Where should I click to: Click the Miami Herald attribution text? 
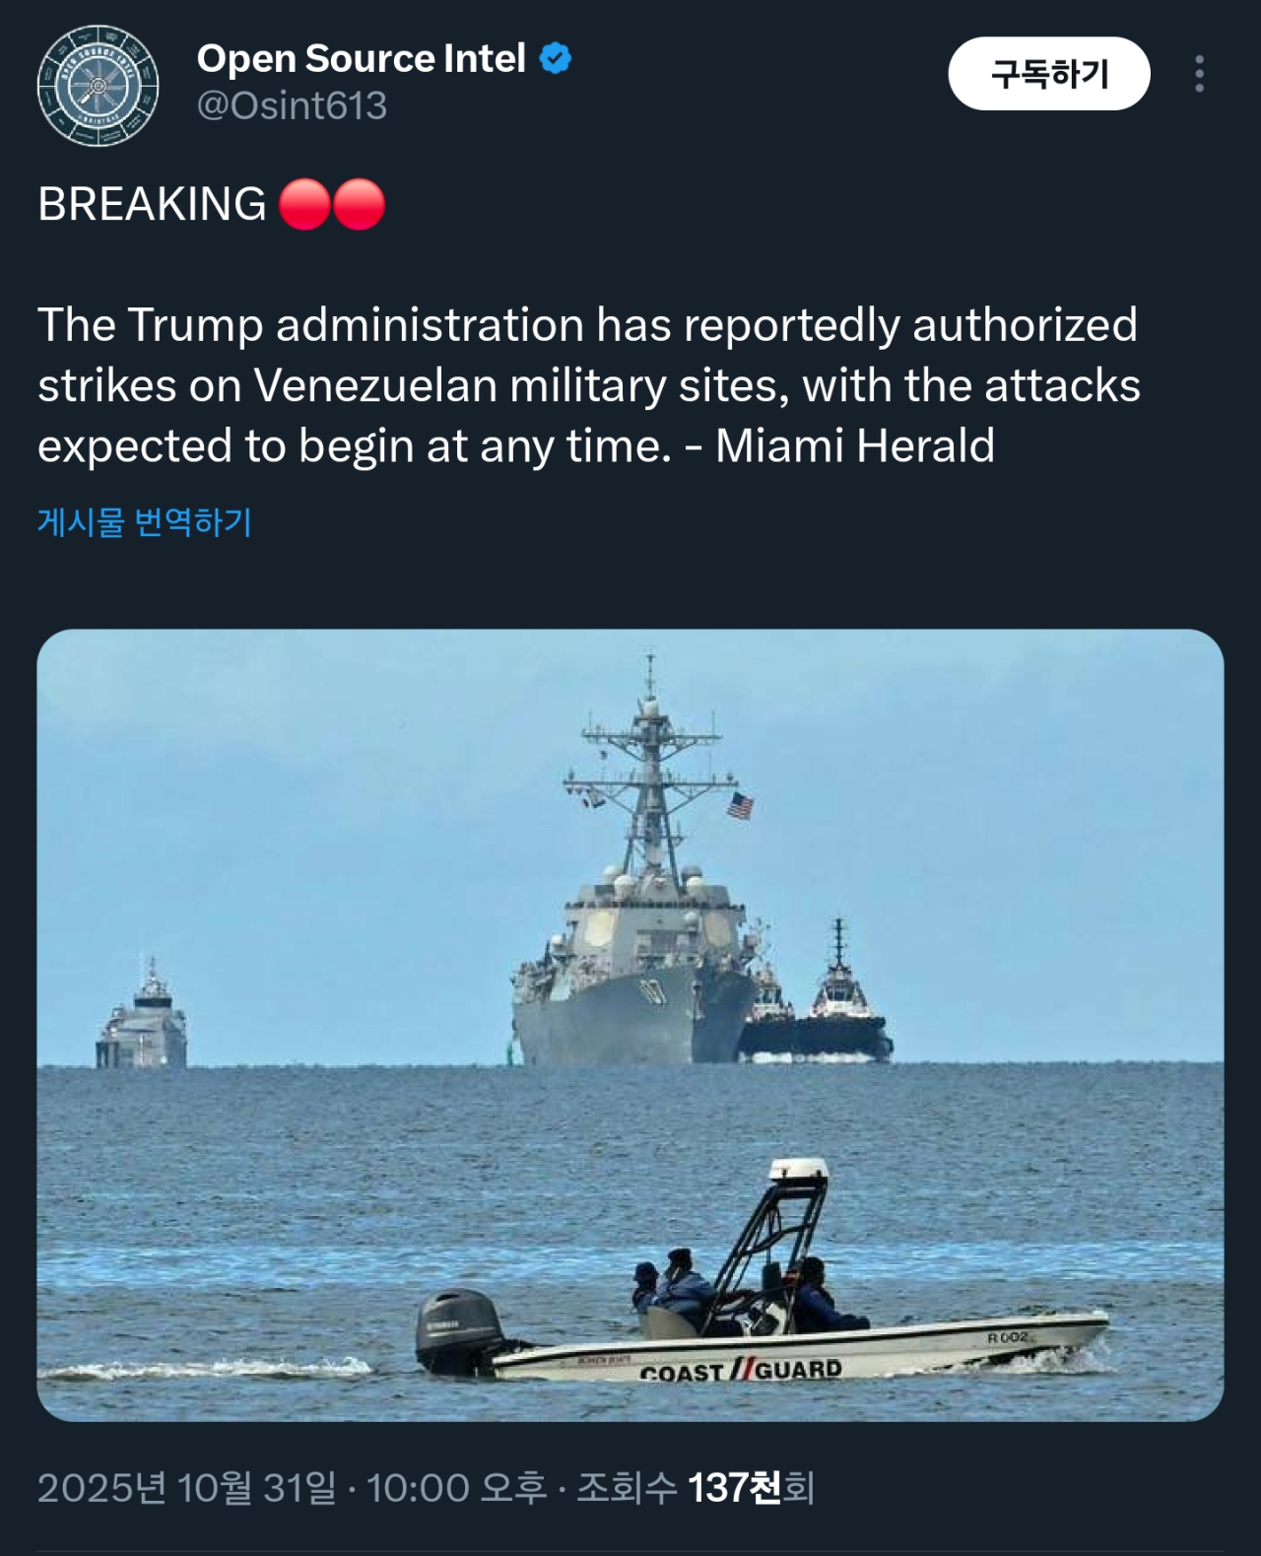click(855, 445)
